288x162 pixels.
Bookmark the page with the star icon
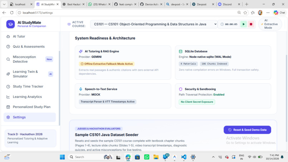(245, 13)
